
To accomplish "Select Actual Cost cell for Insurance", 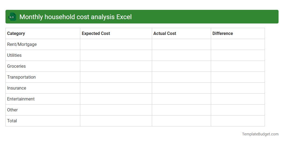I will pyautogui.click(x=182, y=88).
